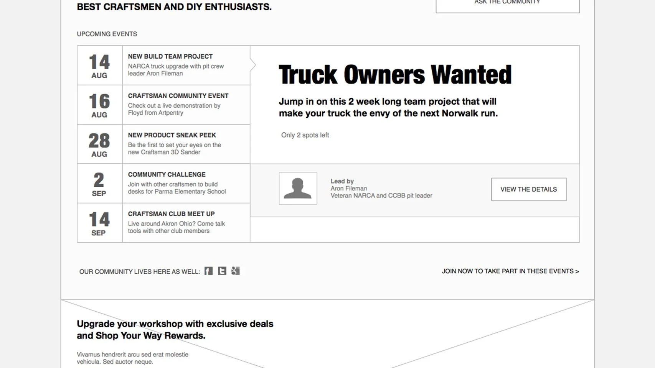The image size is (655, 368).
Task: Click the 16 AUG date box
Action: click(x=100, y=105)
